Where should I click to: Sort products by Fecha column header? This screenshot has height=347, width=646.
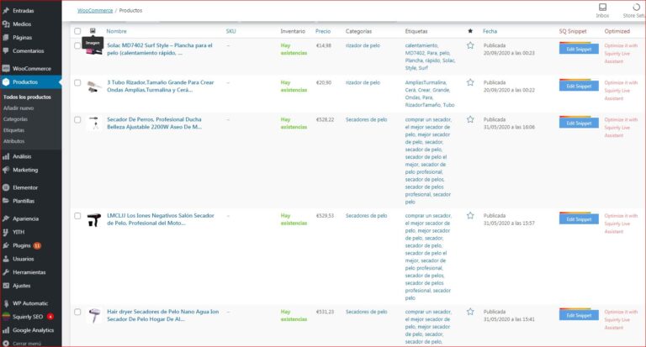click(490, 31)
